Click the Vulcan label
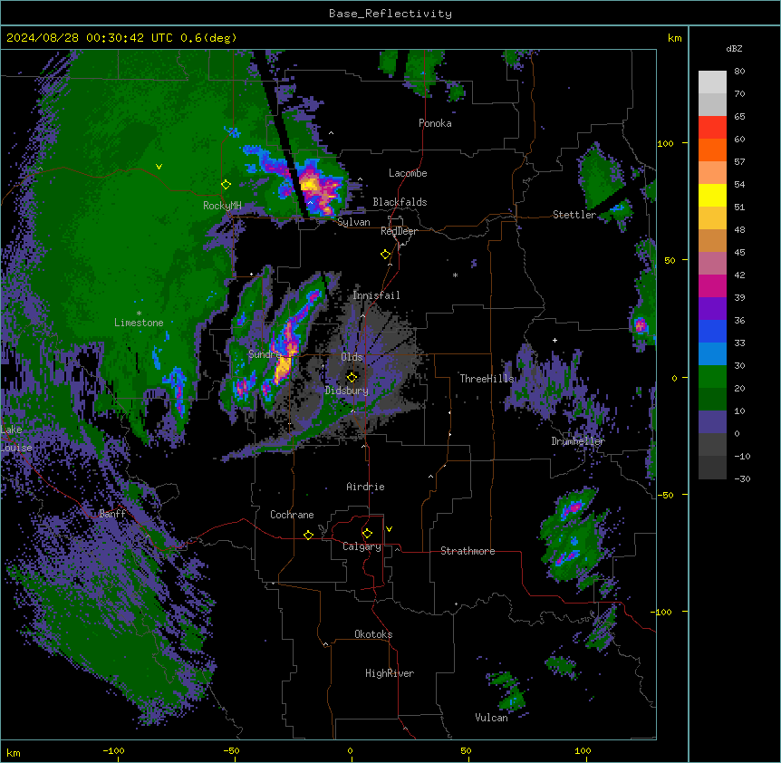781x763 pixels. point(491,718)
